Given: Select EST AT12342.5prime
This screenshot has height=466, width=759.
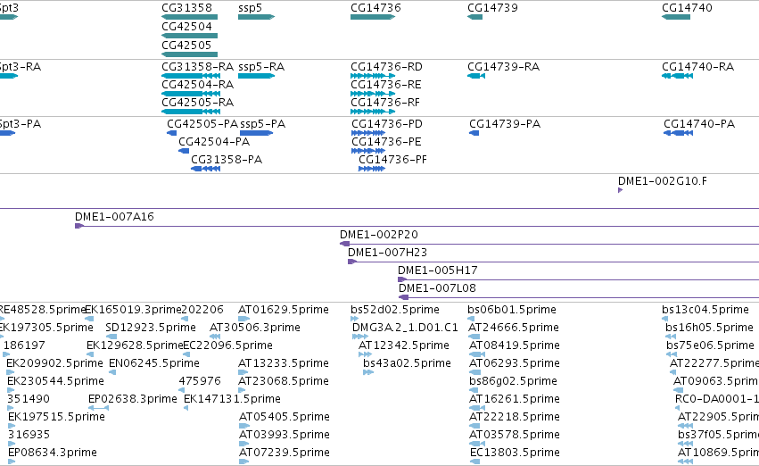Looking at the screenshot, I should click(x=404, y=345).
